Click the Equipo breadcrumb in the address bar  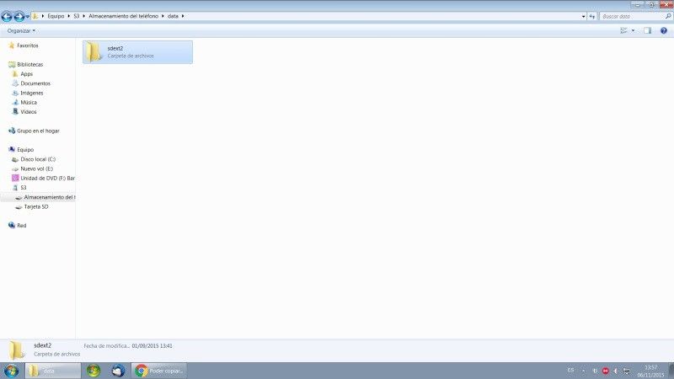(x=56, y=16)
